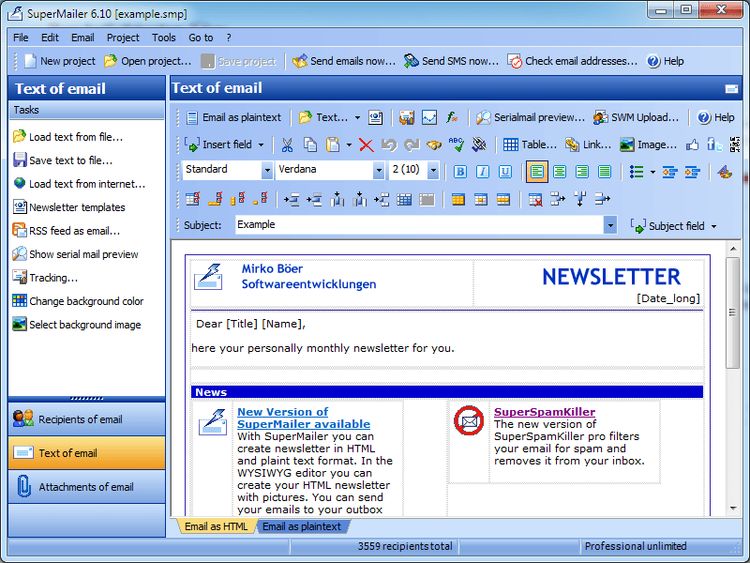Click the thumbs-up Like icon
The width and height of the screenshot is (750, 563).
coord(693,145)
